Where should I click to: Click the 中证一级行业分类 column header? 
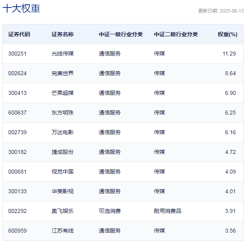pyautogui.click(x=121, y=34)
